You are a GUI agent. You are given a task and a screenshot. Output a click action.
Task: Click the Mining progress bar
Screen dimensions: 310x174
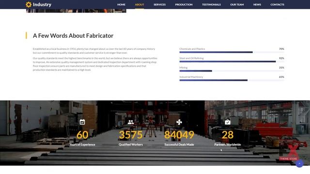coord(232,71)
